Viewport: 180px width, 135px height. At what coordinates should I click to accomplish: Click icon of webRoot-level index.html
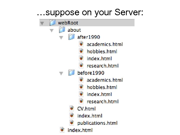point(62,130)
